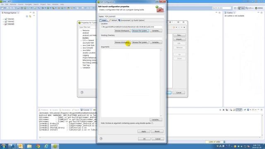The height and width of the screenshot is (149, 265).
Task: Click Cancel in Edit Configuration dialog
Action: (x=158, y=139)
